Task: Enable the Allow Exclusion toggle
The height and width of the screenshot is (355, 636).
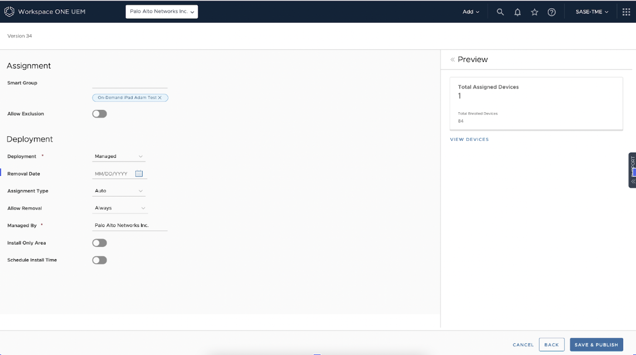Action: (x=99, y=113)
